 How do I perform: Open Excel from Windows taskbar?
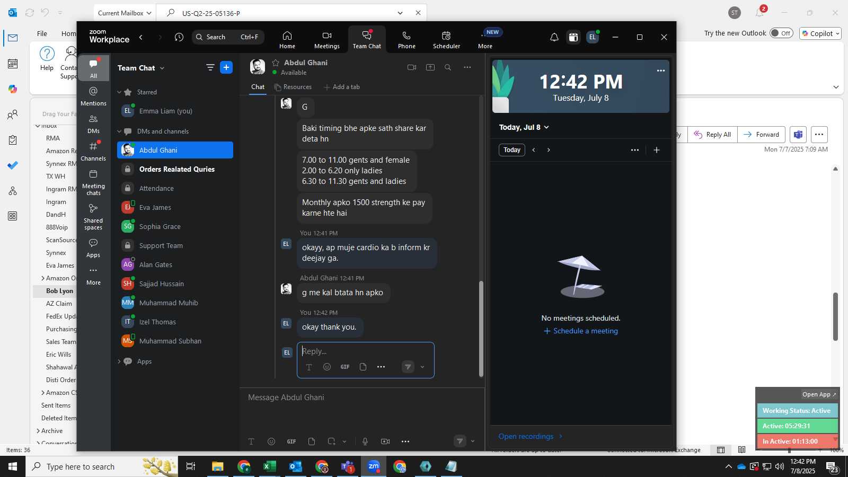coord(269,466)
